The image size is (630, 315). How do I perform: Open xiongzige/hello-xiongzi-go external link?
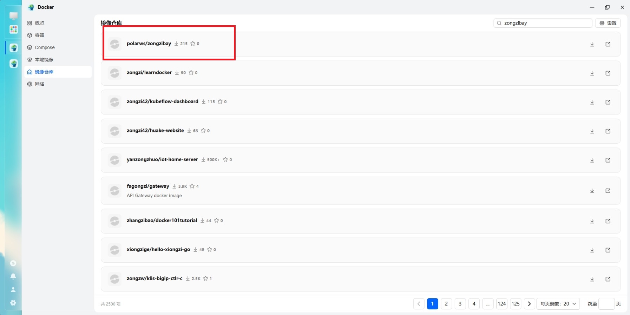tap(608, 250)
